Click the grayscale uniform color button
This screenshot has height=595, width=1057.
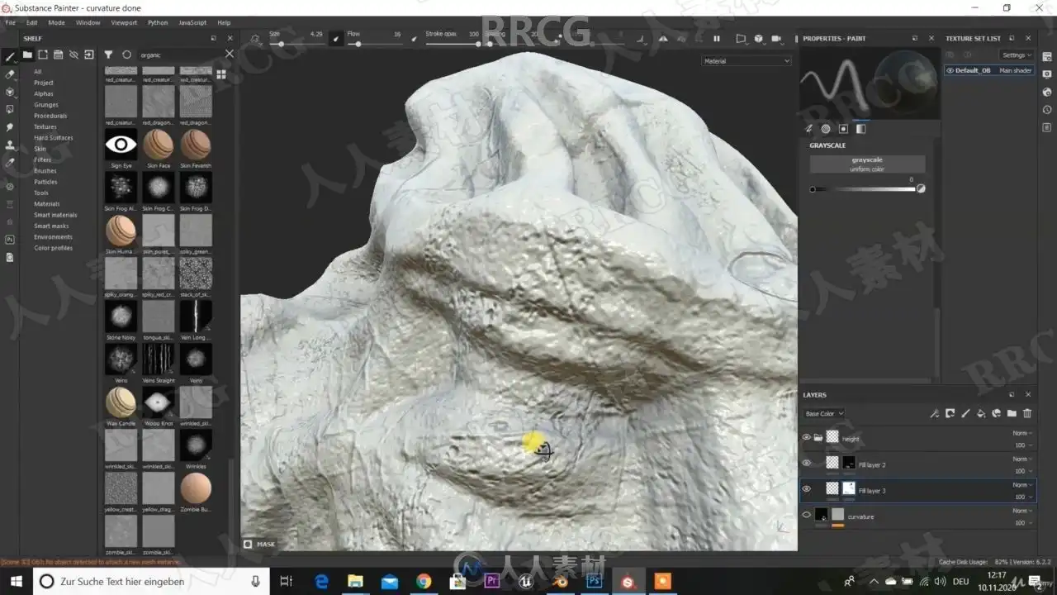coord(867,164)
